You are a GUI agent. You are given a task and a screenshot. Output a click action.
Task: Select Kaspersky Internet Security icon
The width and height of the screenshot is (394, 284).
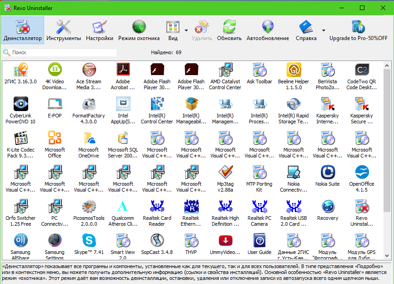coord(328,104)
